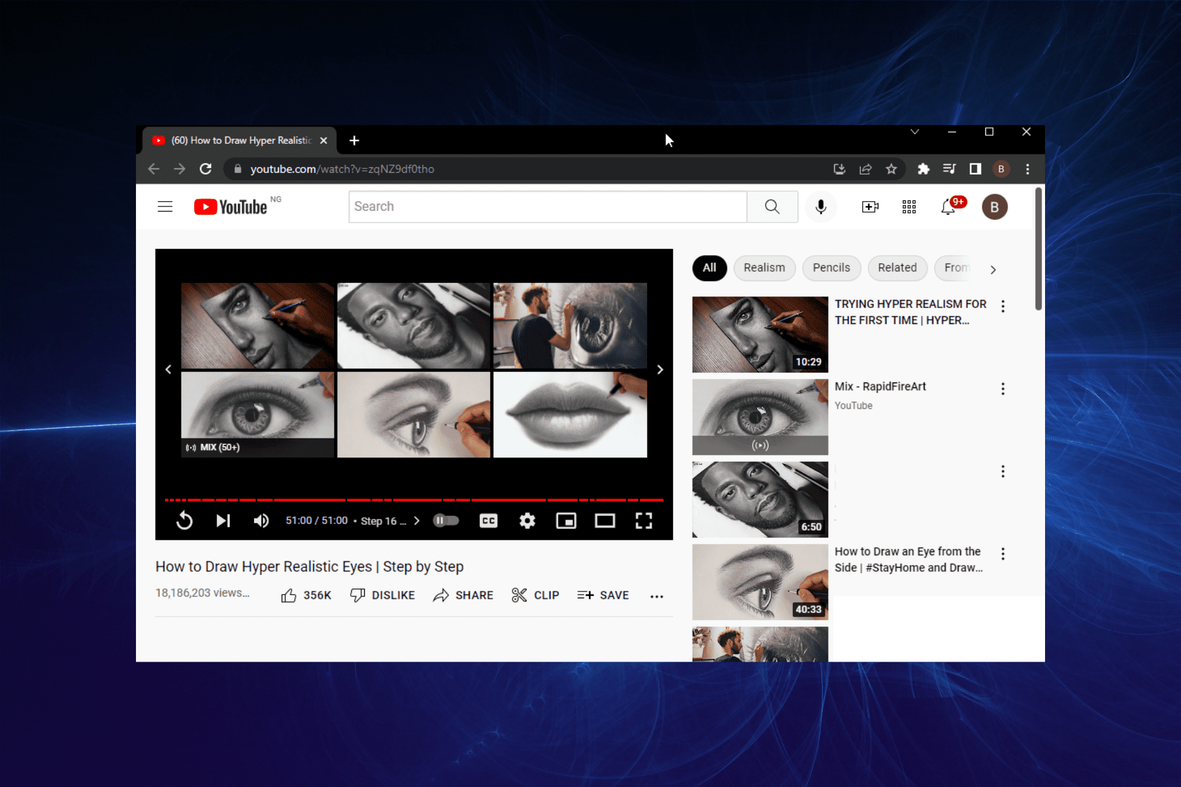
Task: Expand the Step 16 chapter chevron
Action: tap(416, 521)
